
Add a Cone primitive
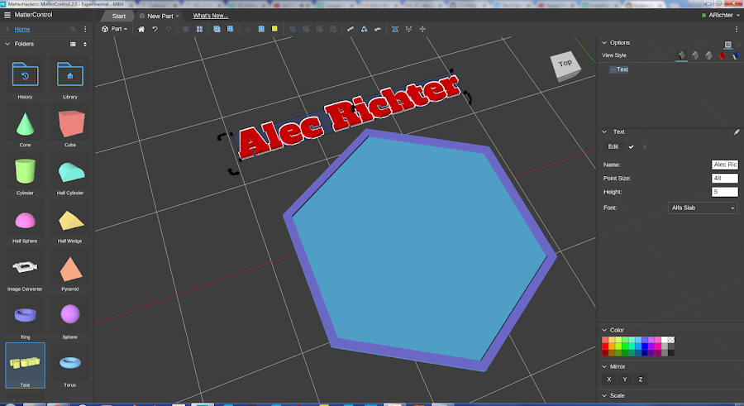click(25, 127)
